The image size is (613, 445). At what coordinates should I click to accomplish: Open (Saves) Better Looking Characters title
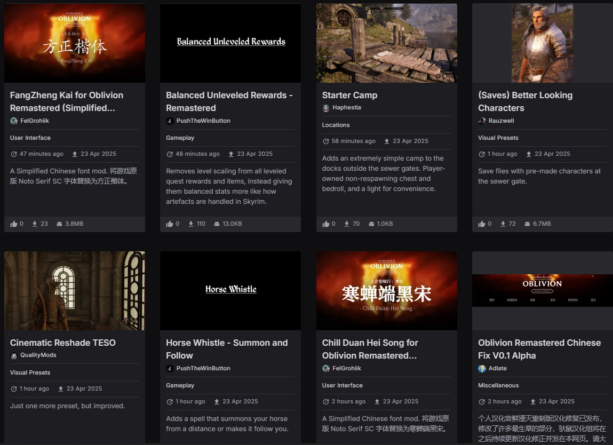coord(525,101)
